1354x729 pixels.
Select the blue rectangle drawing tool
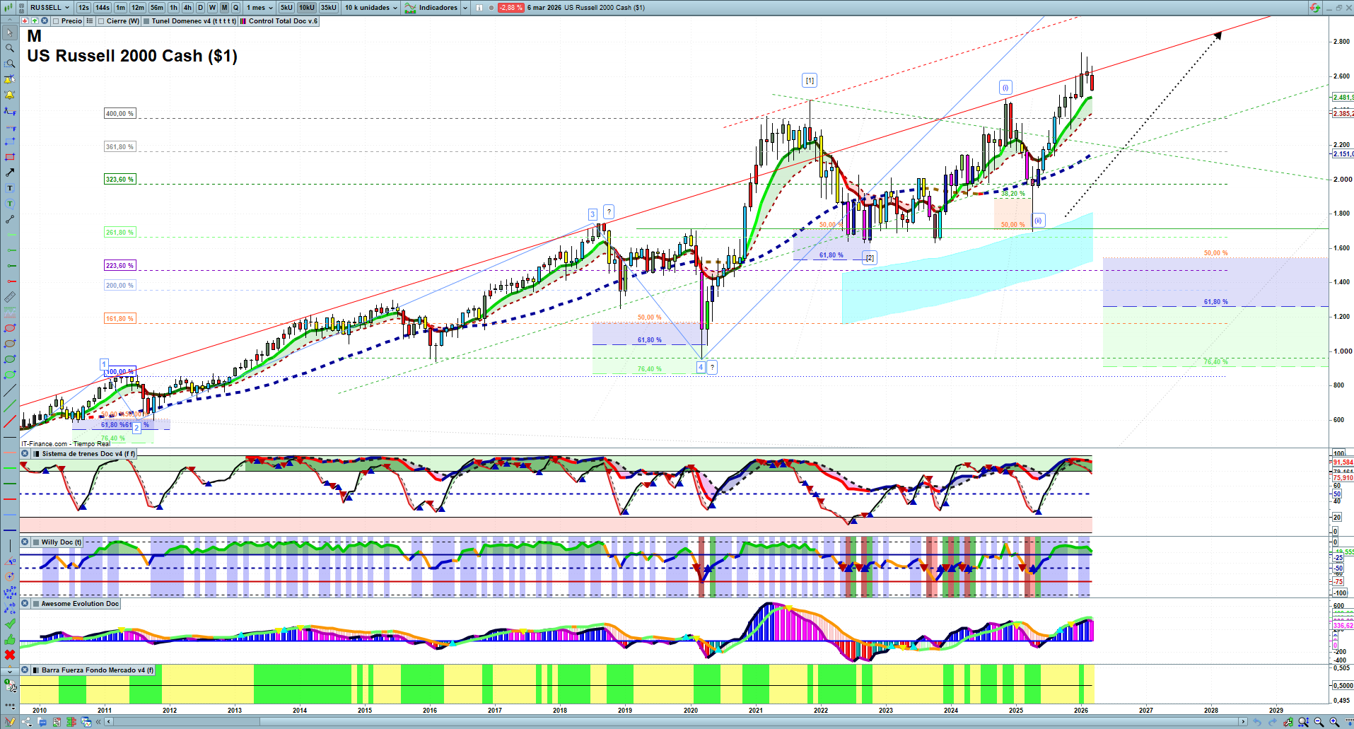click(x=9, y=141)
